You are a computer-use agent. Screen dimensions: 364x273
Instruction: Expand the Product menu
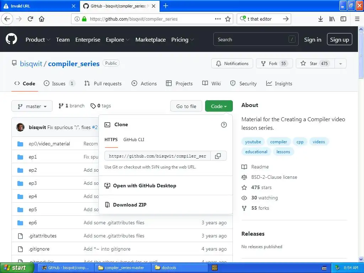tap(38, 40)
